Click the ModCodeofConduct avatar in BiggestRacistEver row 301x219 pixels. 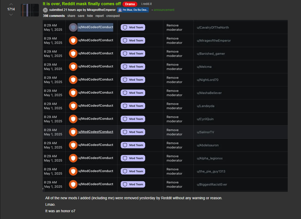click(73, 184)
